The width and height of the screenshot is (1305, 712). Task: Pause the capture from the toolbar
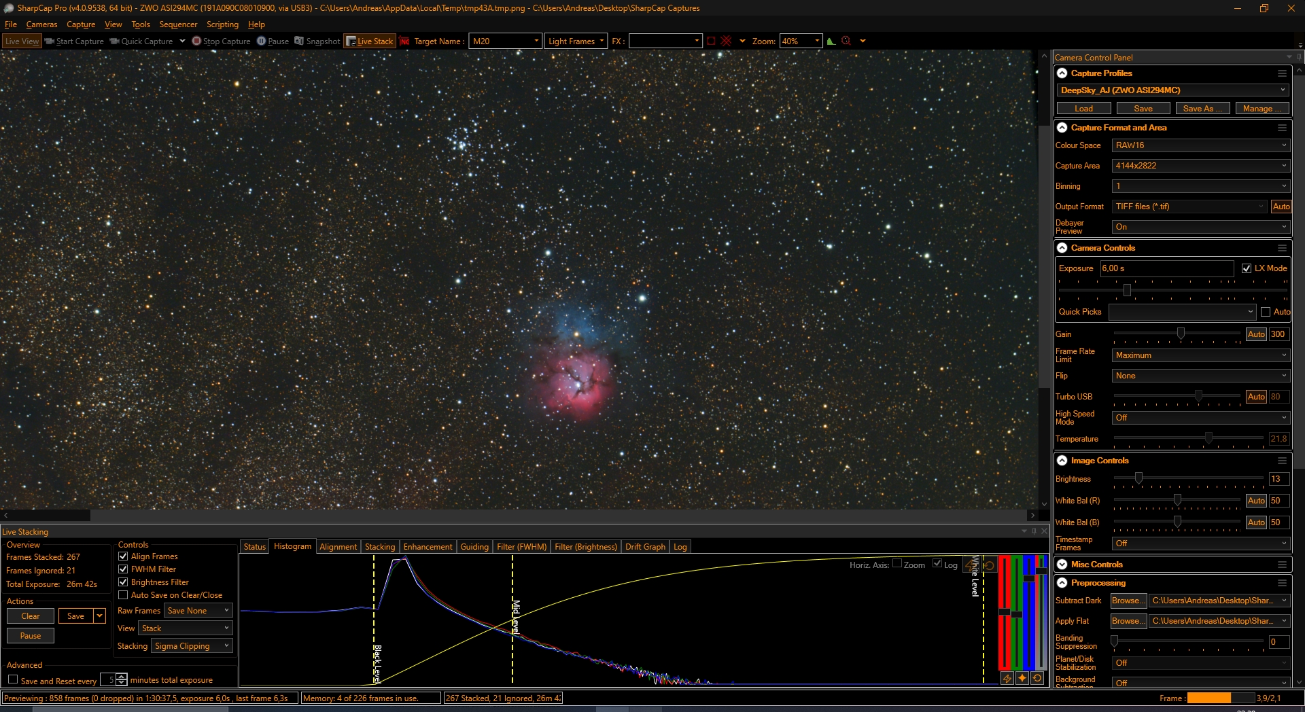[273, 41]
